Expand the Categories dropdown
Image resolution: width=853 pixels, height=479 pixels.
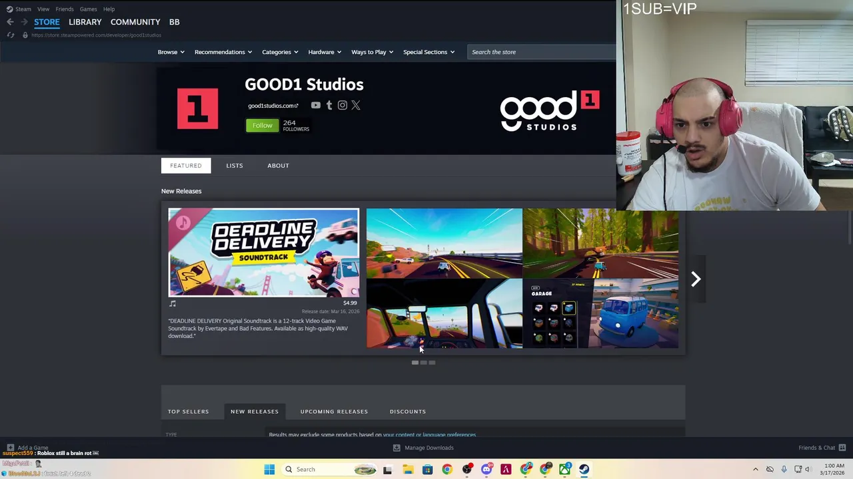(x=280, y=52)
